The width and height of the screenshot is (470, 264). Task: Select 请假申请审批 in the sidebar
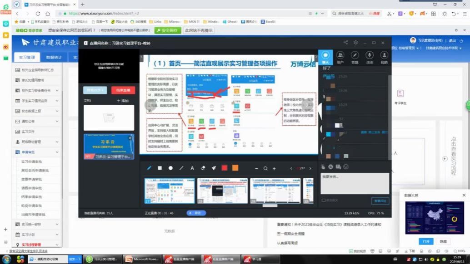[x=33, y=188]
